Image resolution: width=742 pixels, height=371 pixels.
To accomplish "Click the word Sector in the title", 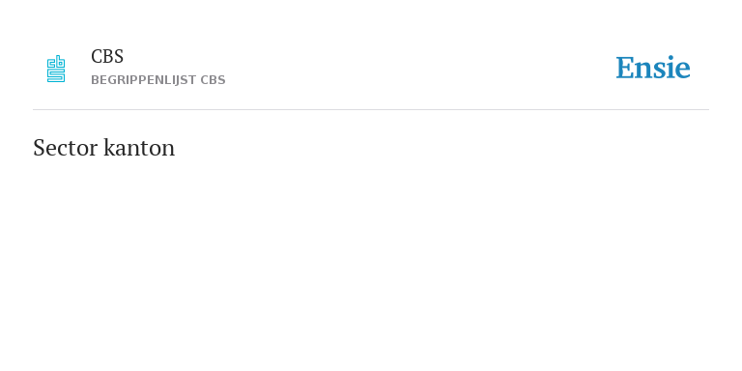I will [x=66, y=148].
